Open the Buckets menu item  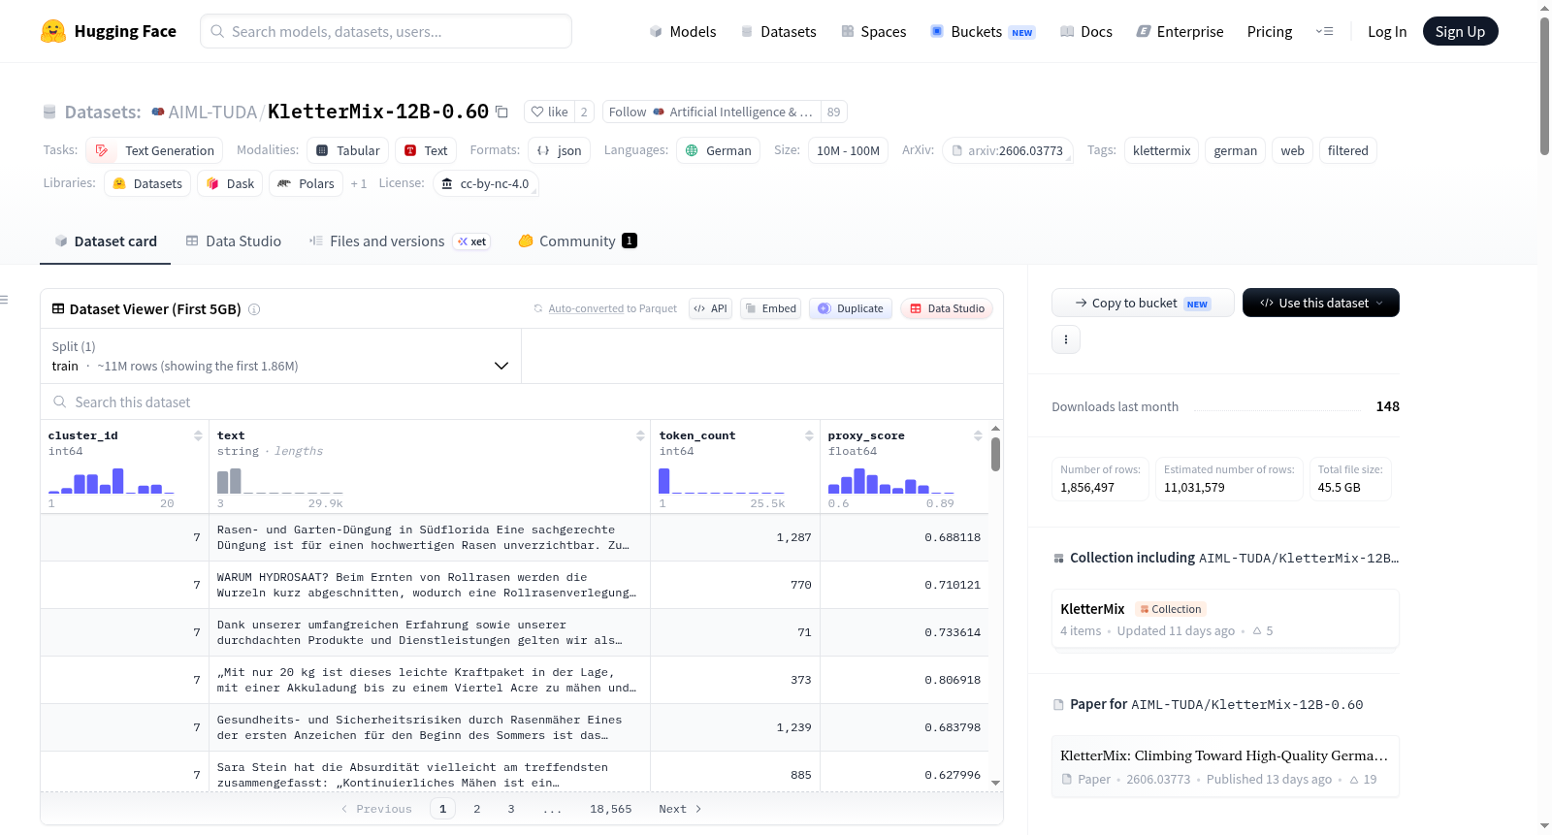(983, 32)
